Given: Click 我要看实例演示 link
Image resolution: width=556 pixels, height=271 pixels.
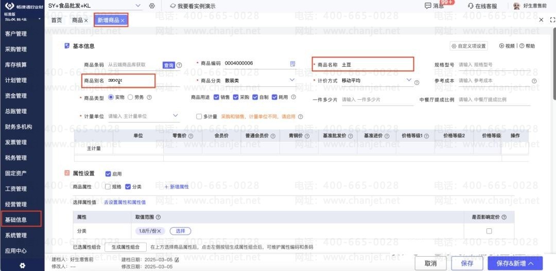Looking at the screenshot, I should 193,6.
